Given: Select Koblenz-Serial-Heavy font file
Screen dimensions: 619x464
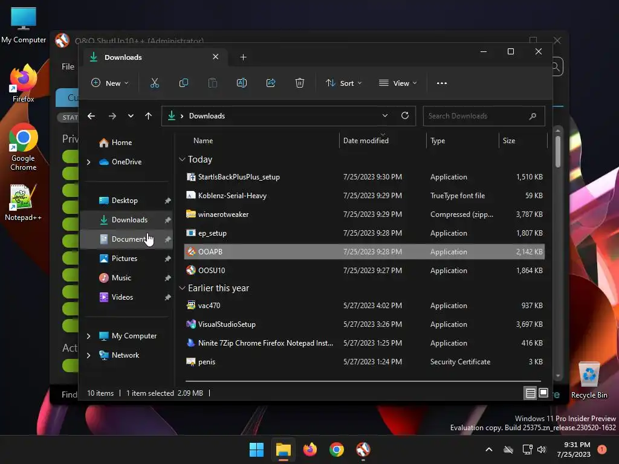Looking at the screenshot, I should coord(365,195).
